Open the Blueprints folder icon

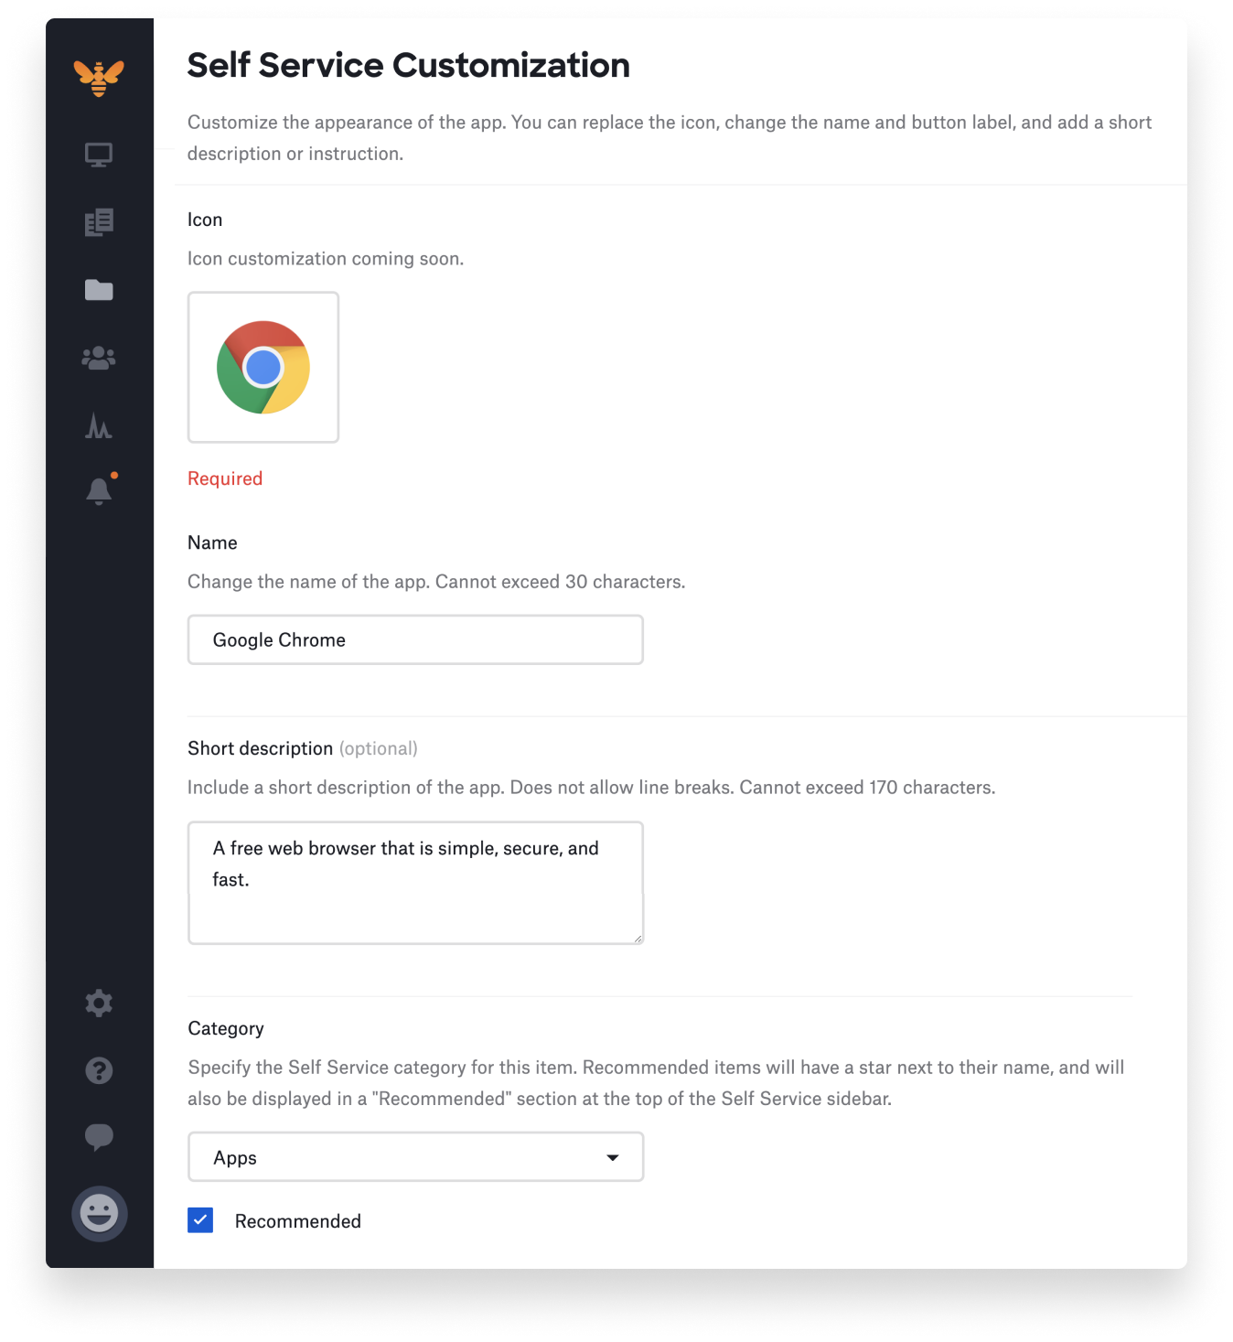click(99, 289)
